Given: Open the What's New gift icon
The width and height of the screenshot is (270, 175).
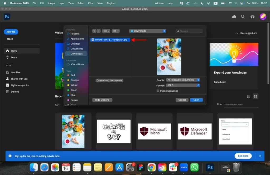Looking at the screenshot, I should (x=252, y=17).
